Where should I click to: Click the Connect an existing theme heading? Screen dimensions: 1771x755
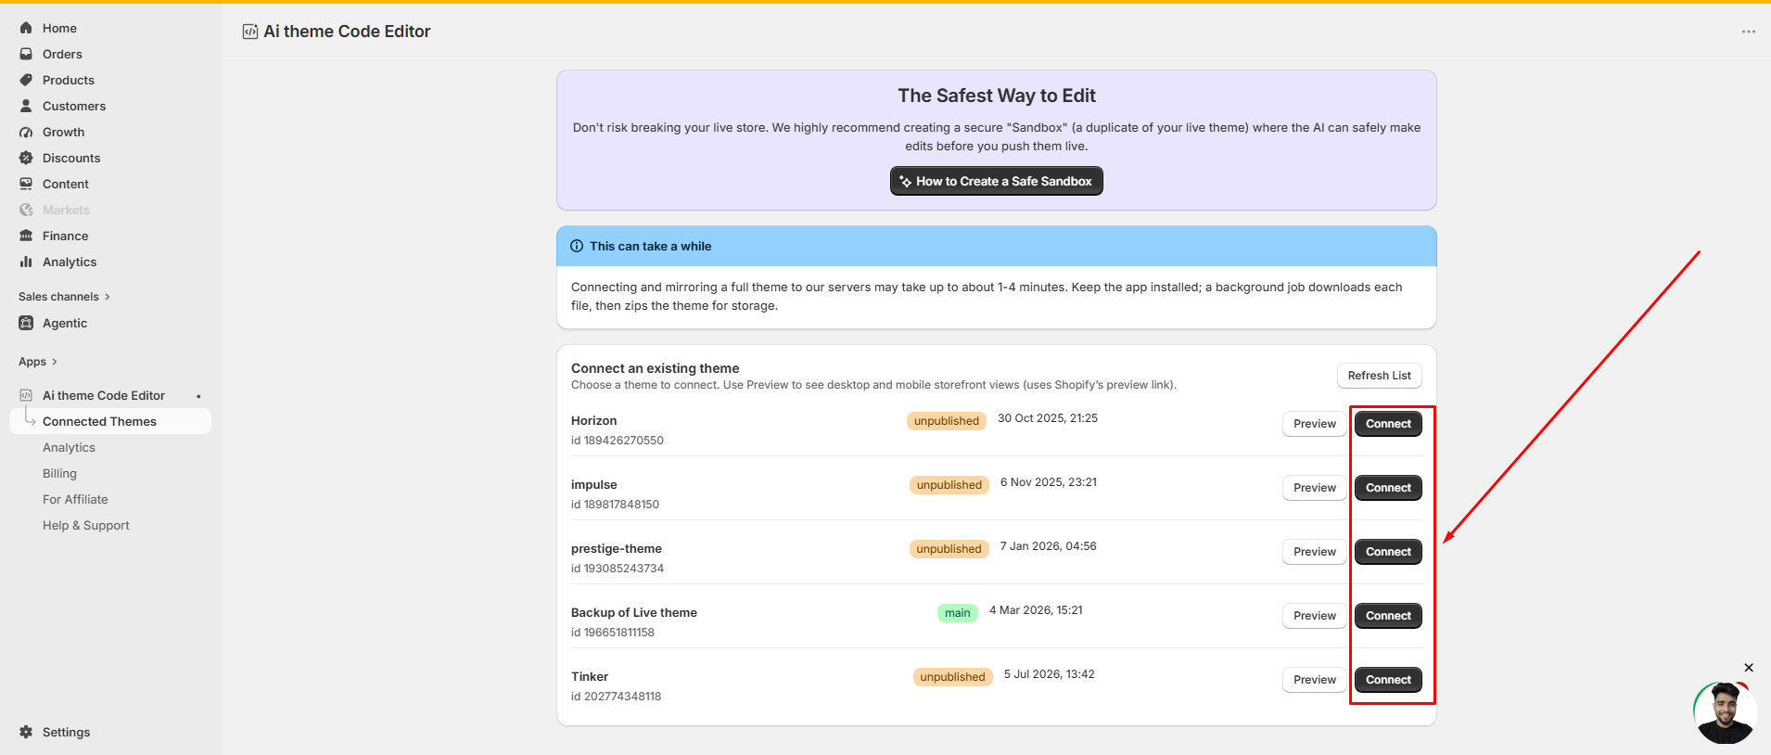coord(656,368)
